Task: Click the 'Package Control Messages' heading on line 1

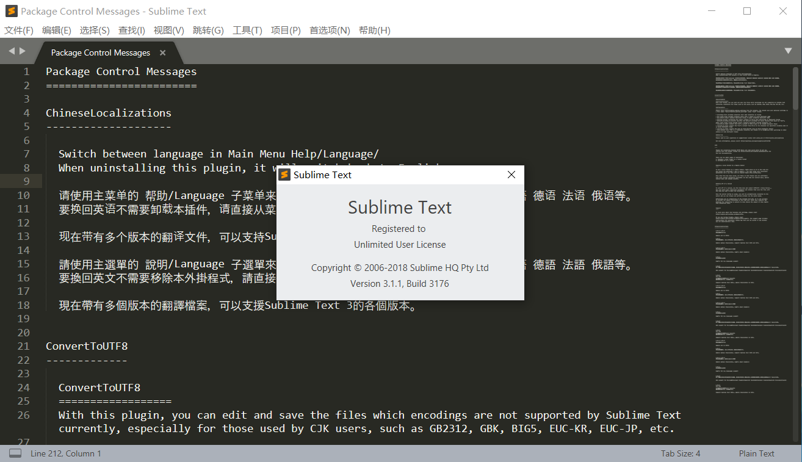Action: [x=121, y=71]
